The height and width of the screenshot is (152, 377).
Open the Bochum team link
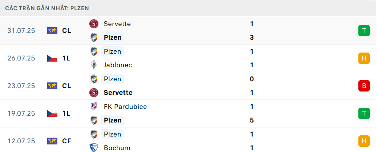pos(117,148)
